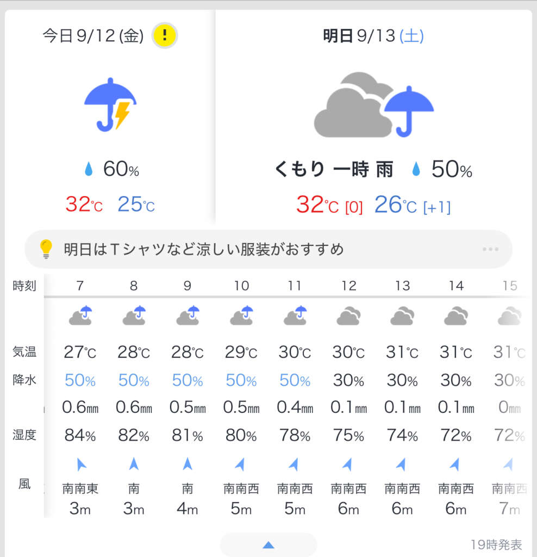Image resolution: width=537 pixels, height=557 pixels.
Task: Click the 14 o'clock cloudy icon
Action: [x=455, y=315]
